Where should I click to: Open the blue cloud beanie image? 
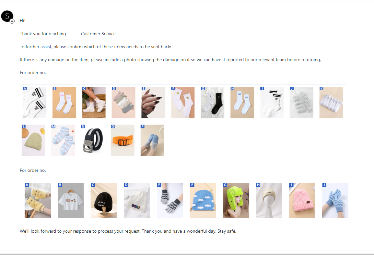(203, 200)
